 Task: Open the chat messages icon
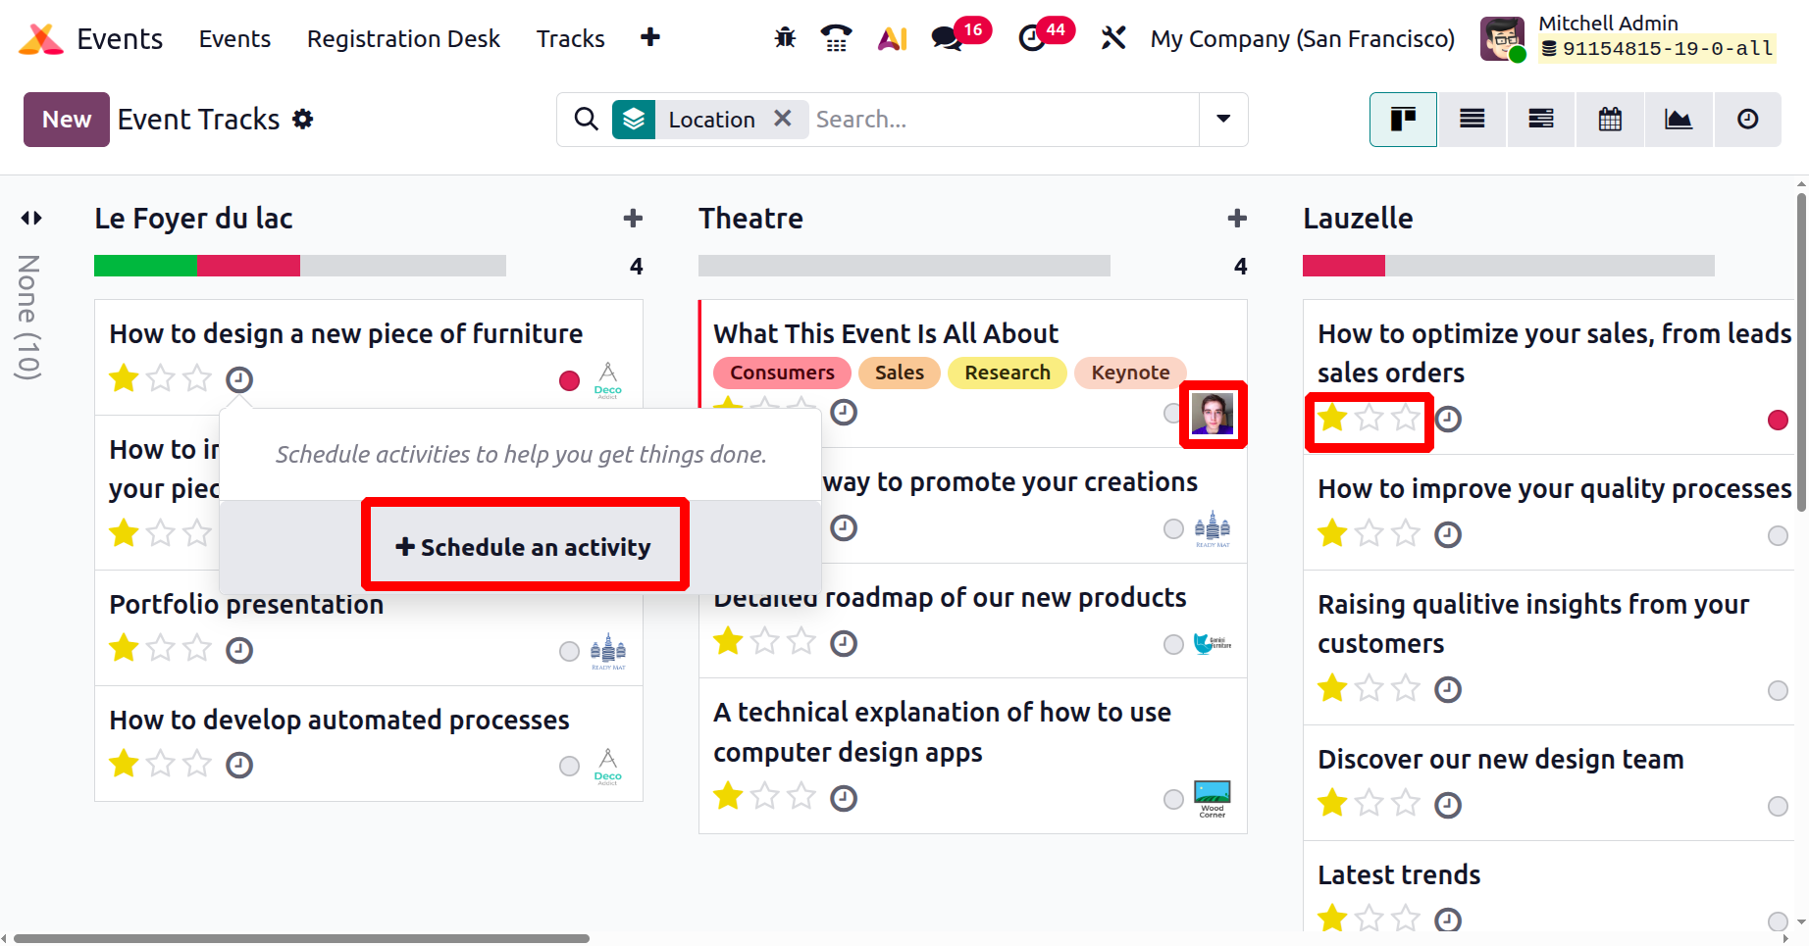(x=947, y=38)
